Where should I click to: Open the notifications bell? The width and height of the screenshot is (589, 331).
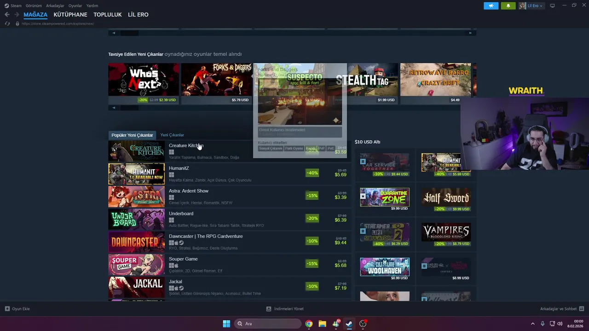508,6
